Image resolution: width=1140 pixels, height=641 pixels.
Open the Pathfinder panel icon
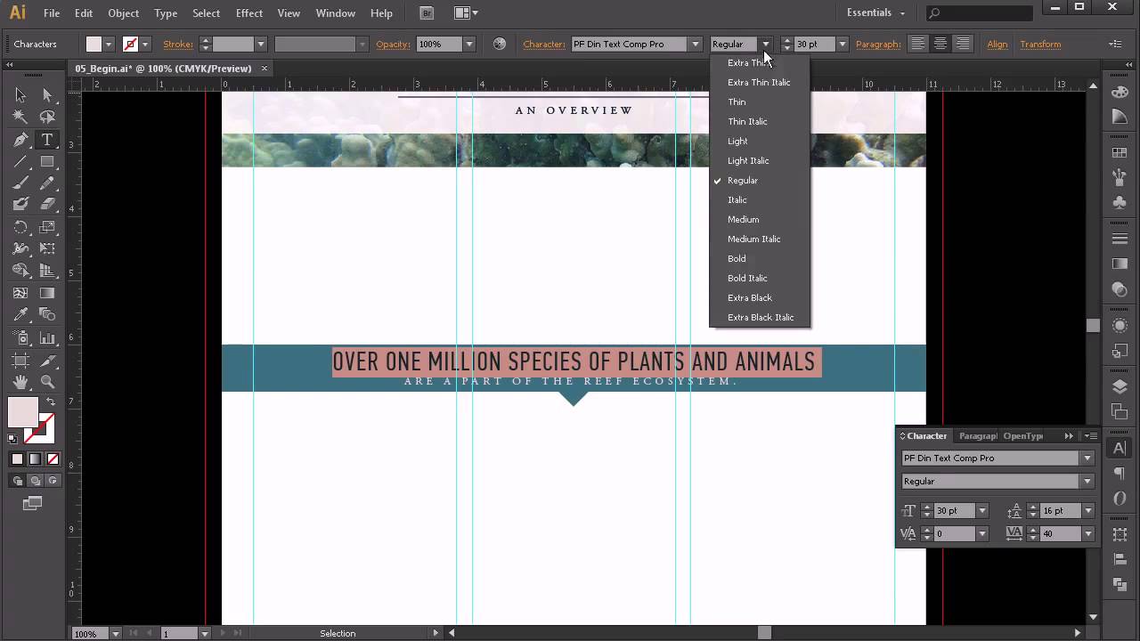tap(1120, 585)
